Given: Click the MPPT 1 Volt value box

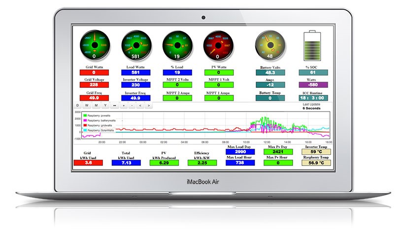Looking at the screenshot, I should [219, 85].
